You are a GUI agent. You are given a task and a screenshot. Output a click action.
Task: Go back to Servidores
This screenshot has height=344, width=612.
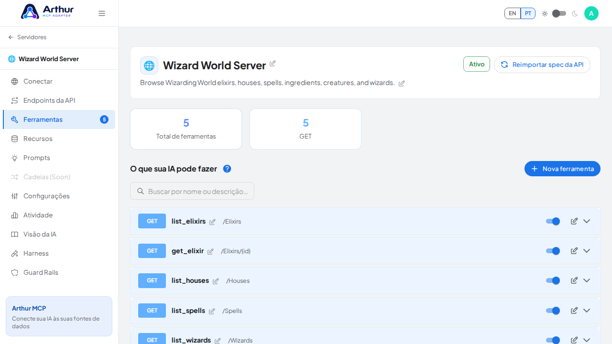coord(27,37)
